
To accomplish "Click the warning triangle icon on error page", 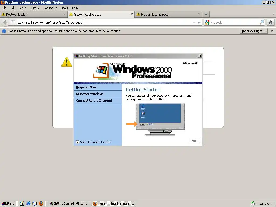I will (x=67, y=62).
